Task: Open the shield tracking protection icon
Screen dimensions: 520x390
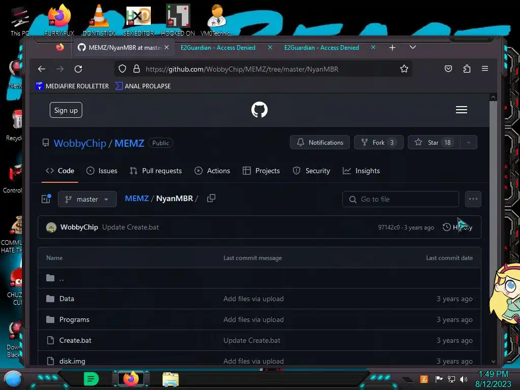Action: pos(122,69)
